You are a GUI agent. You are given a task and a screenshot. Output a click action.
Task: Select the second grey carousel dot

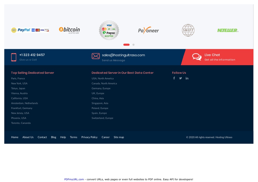[134, 45]
